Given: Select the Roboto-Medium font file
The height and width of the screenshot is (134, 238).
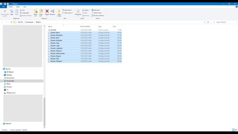Looking at the screenshot, I should click(x=85, y=51).
